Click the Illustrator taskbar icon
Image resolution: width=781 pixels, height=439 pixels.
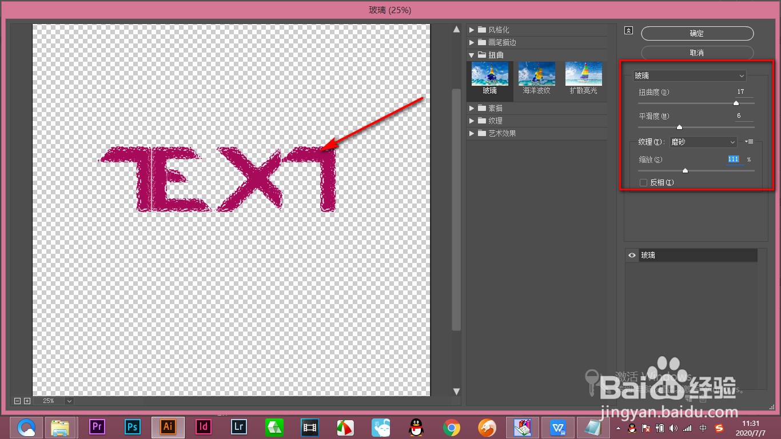[168, 426]
